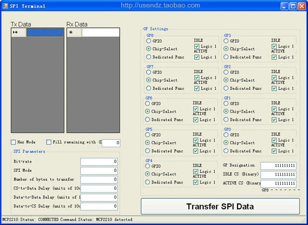Click the IDLE CS binary field
The image size is (308, 225).
pos(278,174)
